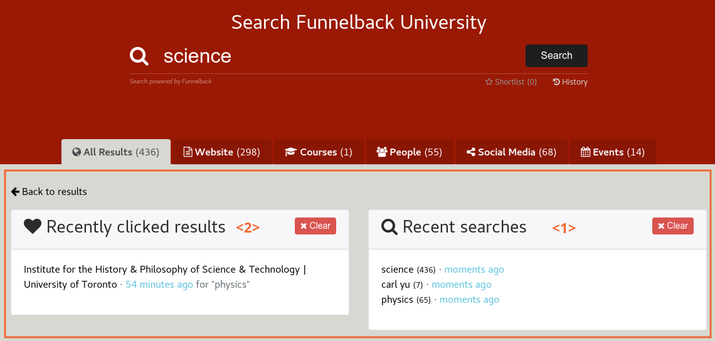The image size is (715, 341).
Task: Click the star icon next to Shortlist
Action: (489, 82)
